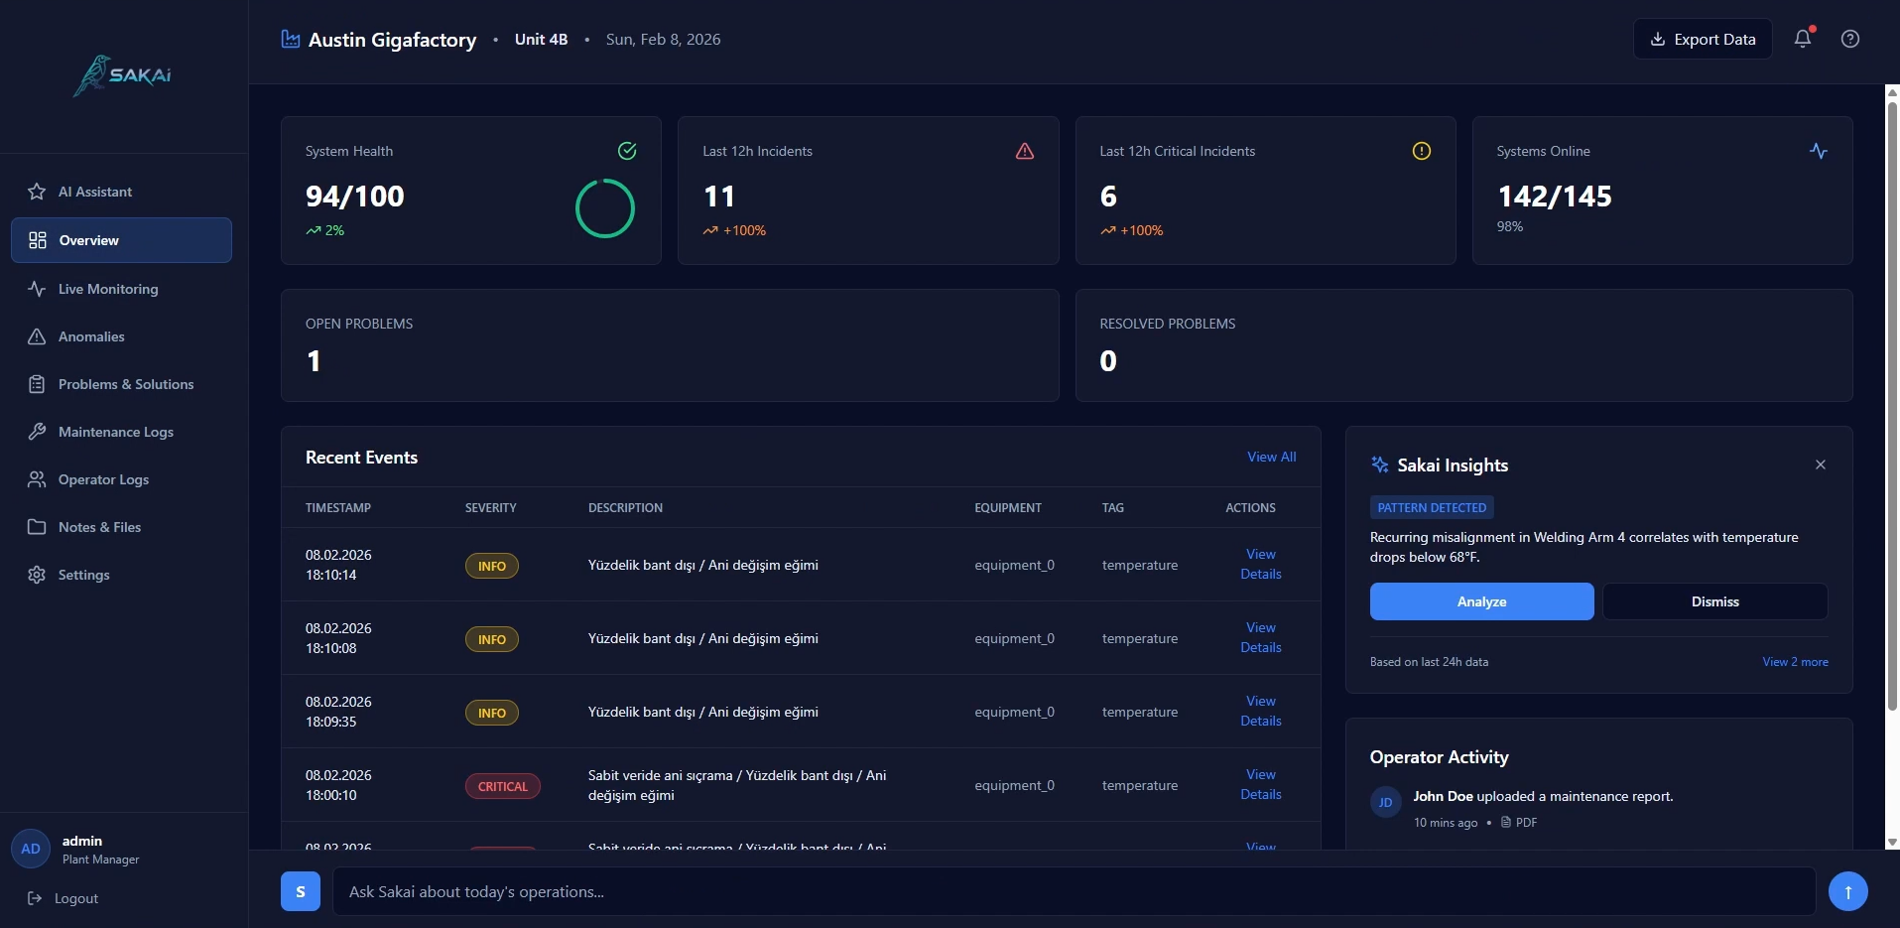This screenshot has height=928, width=1900.
Task: Click the yellow critical incidents alert icon
Action: [1421, 151]
